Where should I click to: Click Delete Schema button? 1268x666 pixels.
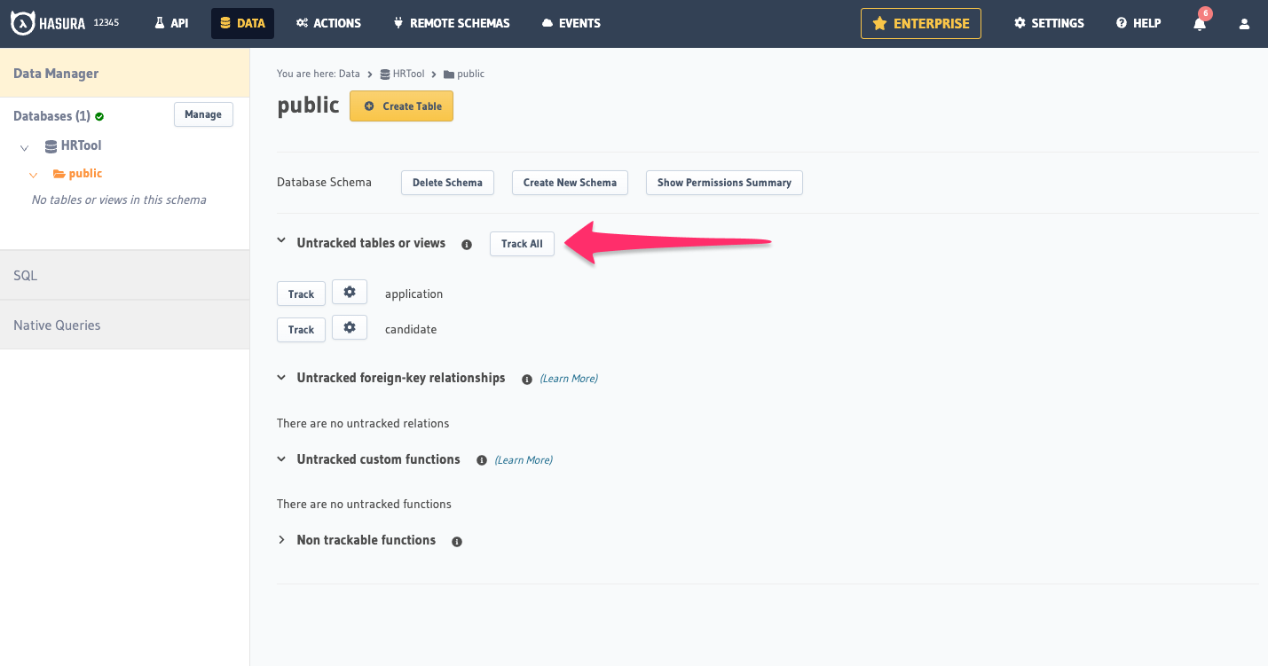tap(447, 183)
